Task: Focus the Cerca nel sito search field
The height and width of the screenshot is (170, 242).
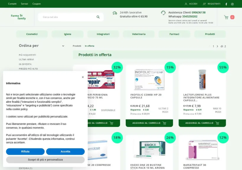Action: click(x=71, y=17)
